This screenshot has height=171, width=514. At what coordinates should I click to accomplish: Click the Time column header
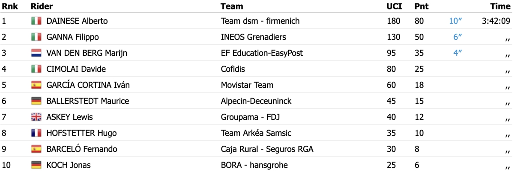pos(500,6)
